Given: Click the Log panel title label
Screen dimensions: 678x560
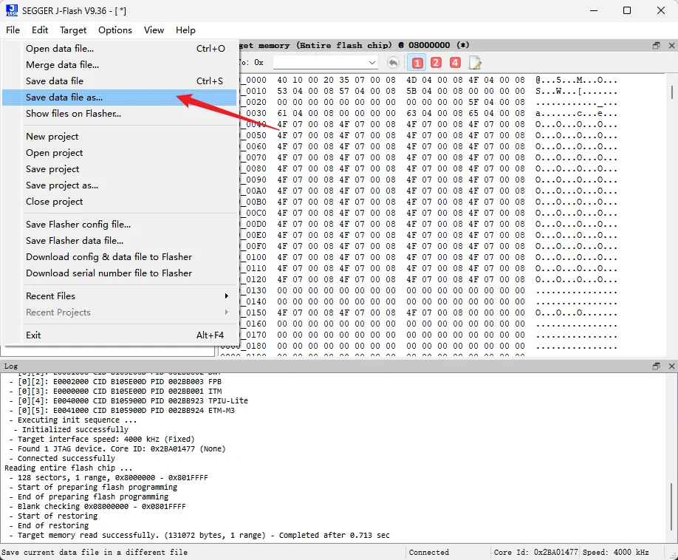Looking at the screenshot, I should point(11,366).
